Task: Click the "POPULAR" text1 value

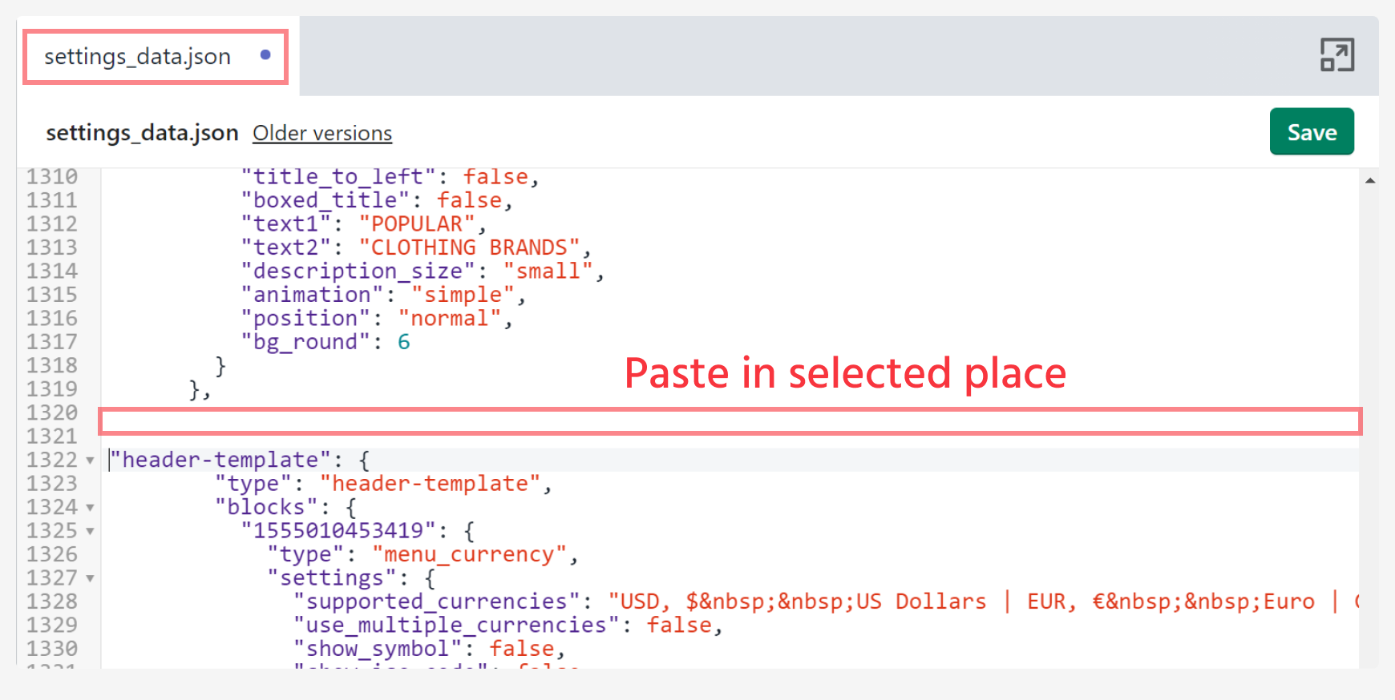Action: click(417, 224)
